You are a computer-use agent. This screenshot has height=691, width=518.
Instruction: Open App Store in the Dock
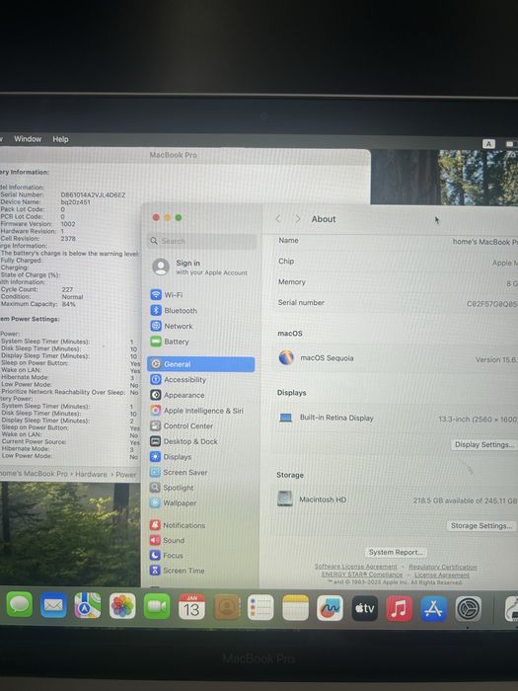tap(434, 609)
